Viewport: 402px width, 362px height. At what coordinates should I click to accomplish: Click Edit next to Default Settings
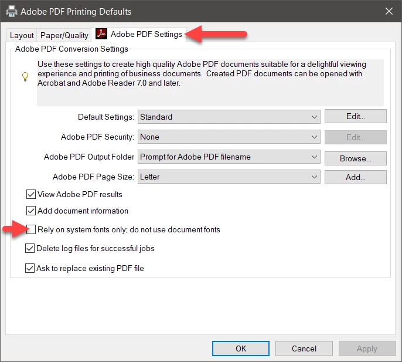(x=356, y=116)
